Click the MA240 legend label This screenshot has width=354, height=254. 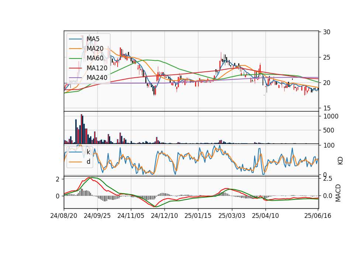(97, 78)
